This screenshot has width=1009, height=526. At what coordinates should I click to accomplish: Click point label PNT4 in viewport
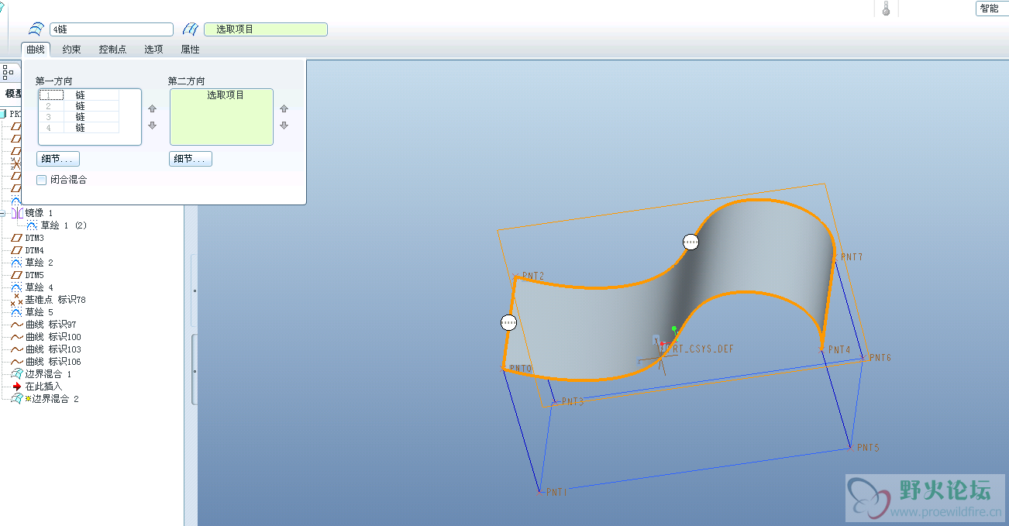[839, 350]
